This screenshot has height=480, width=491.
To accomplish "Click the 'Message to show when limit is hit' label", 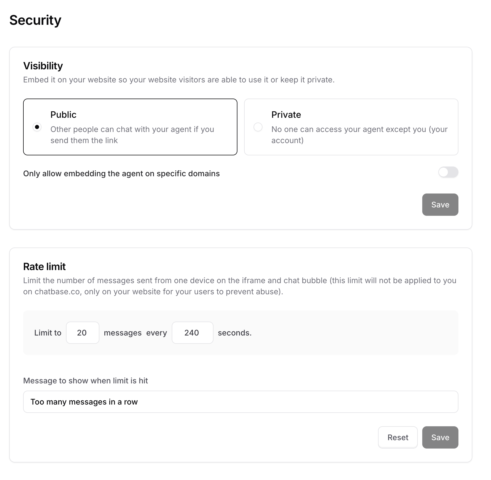I will 85,381.
